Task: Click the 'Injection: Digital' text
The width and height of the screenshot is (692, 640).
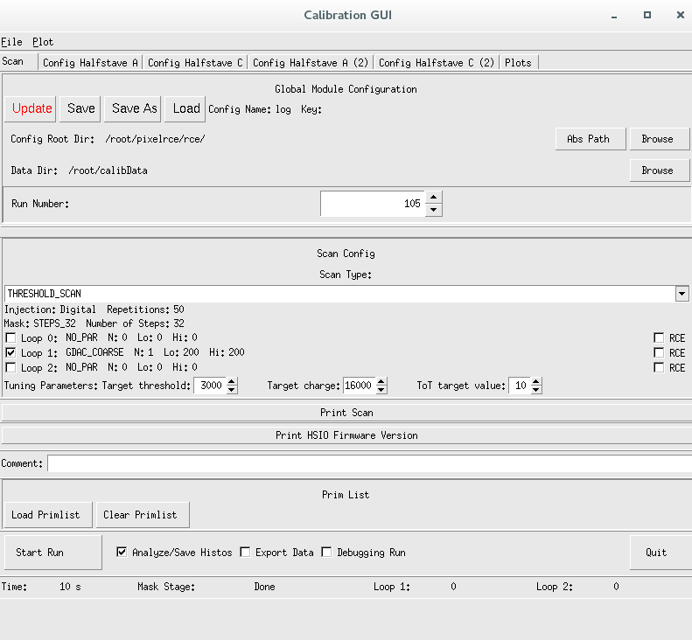Action: 50,310
